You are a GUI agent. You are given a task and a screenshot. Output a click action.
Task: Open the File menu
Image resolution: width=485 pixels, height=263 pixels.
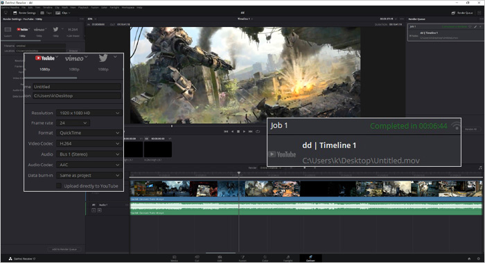pyautogui.click(x=23, y=8)
